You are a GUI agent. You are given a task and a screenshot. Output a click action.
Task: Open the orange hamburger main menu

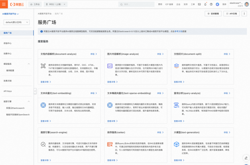(4, 4)
